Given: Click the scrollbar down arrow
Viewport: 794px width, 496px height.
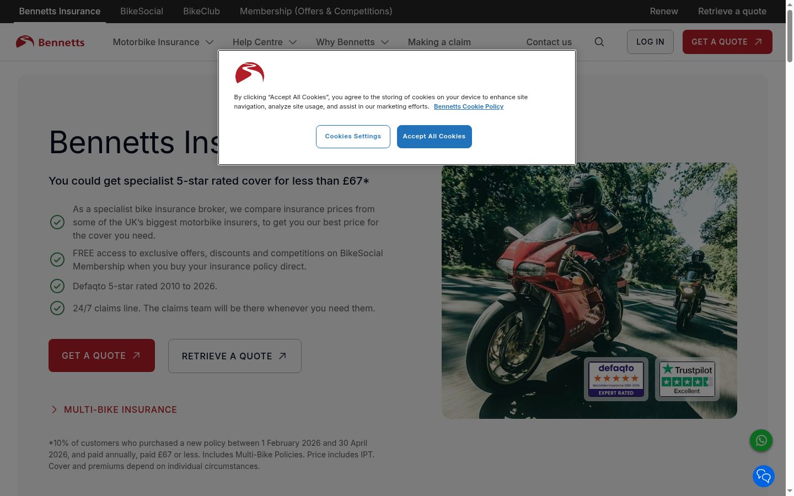Looking at the screenshot, I should (x=790, y=491).
